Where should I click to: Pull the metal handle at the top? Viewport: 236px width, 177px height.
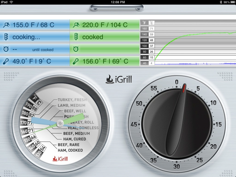click(x=117, y=8)
